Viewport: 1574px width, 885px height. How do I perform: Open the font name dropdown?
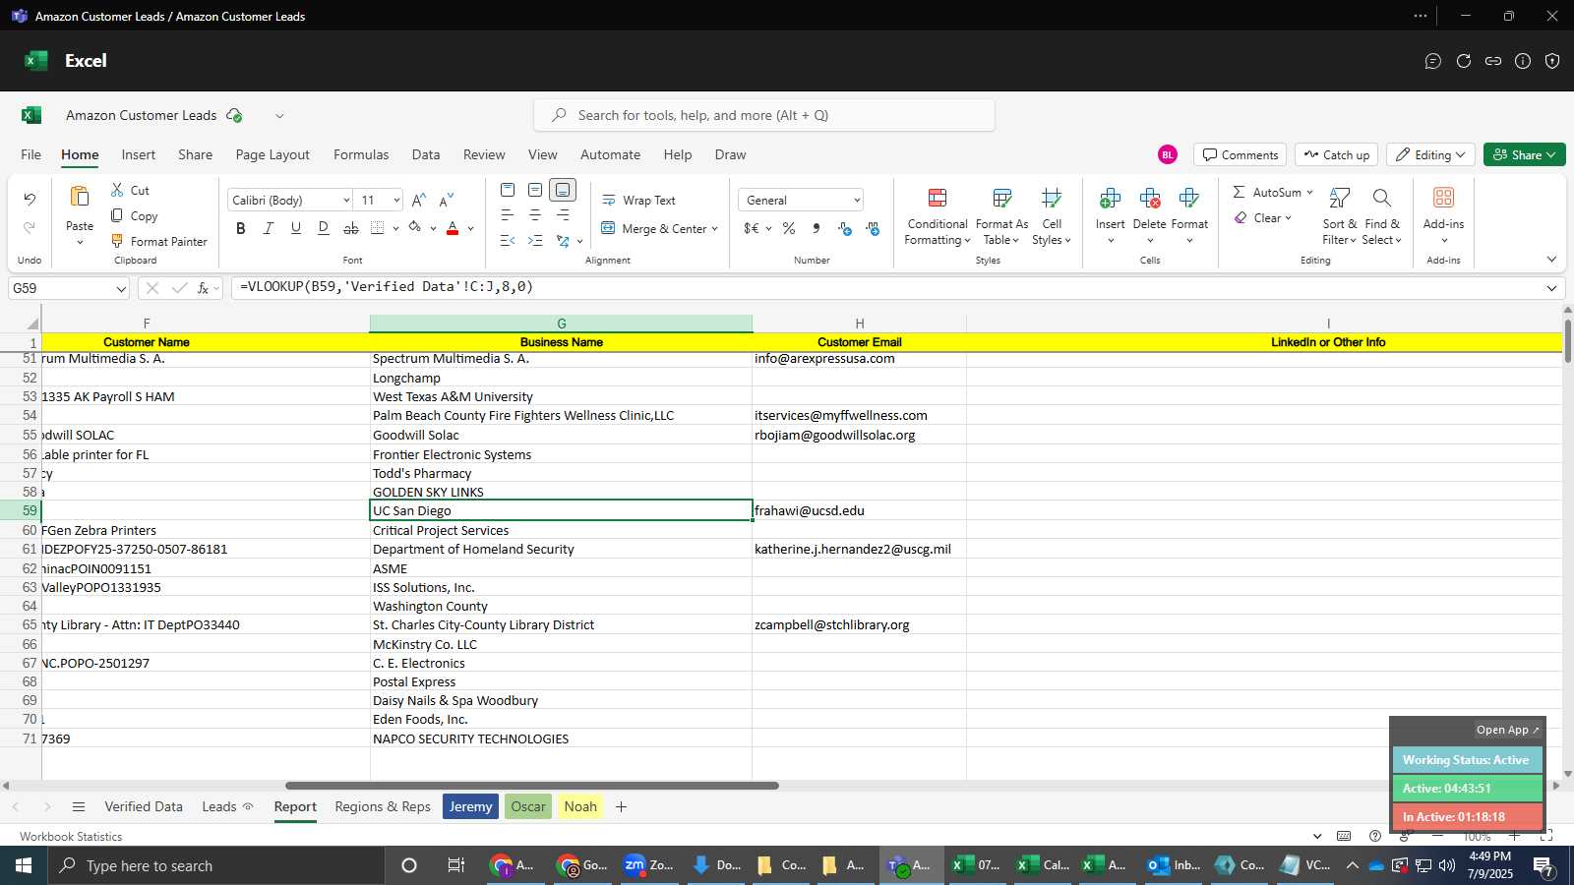point(346,201)
